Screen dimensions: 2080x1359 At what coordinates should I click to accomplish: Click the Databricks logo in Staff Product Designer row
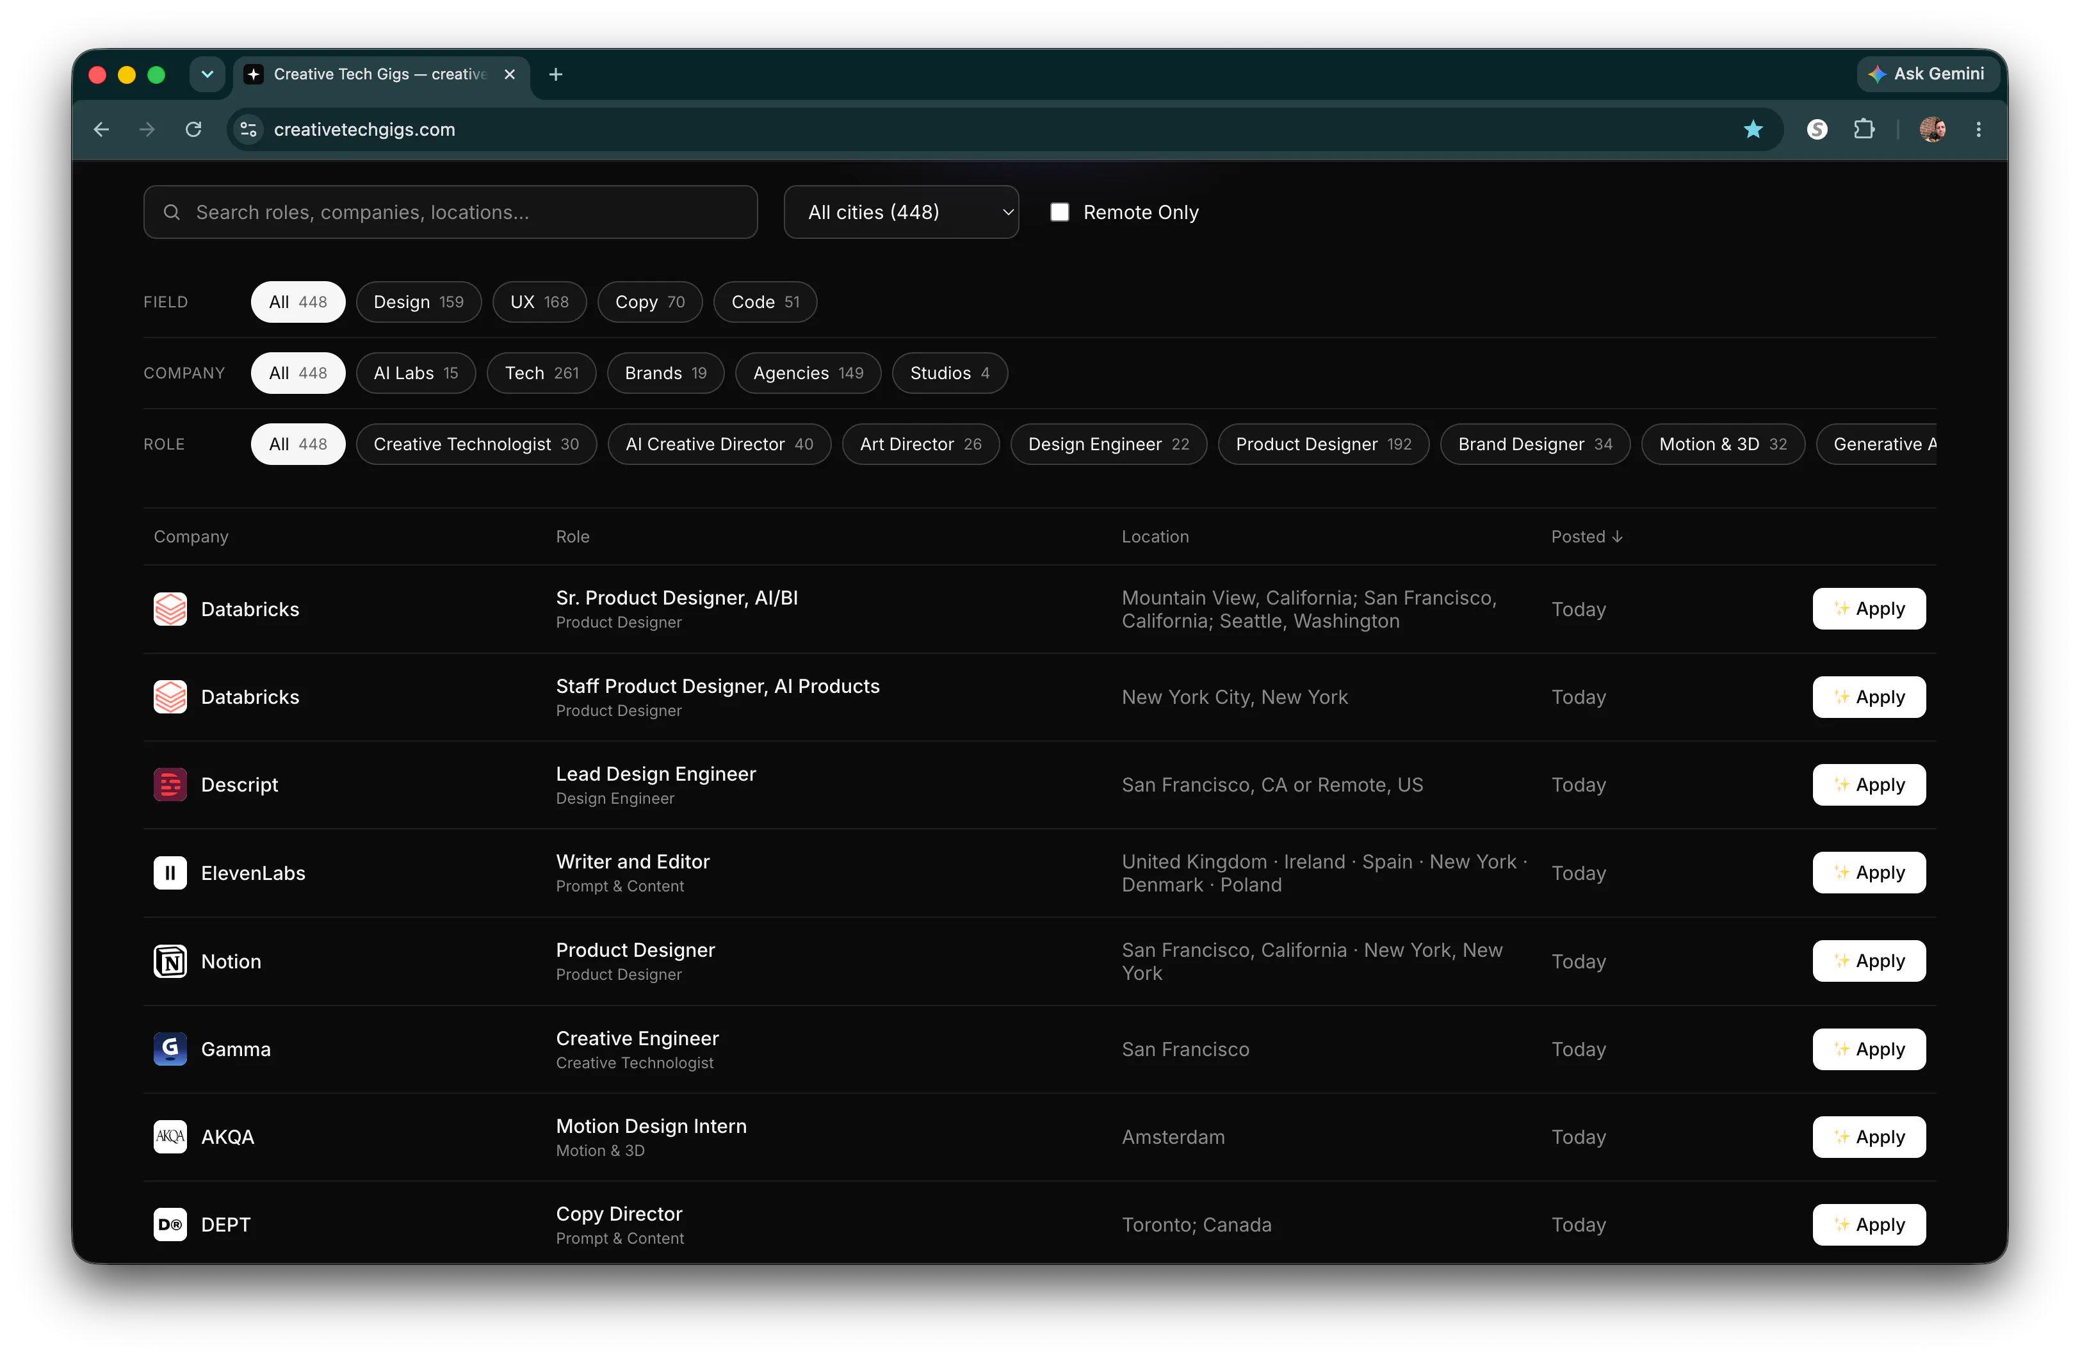[x=170, y=697]
